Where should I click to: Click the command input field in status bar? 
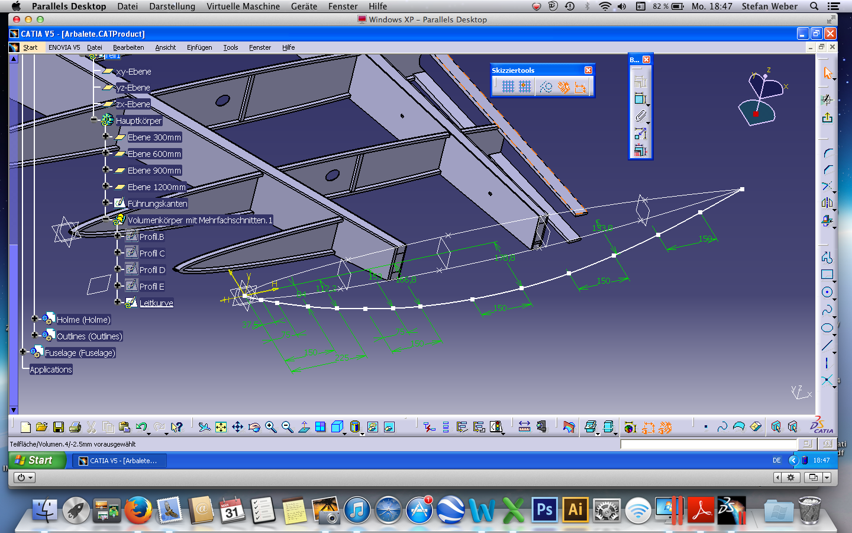pos(708,444)
